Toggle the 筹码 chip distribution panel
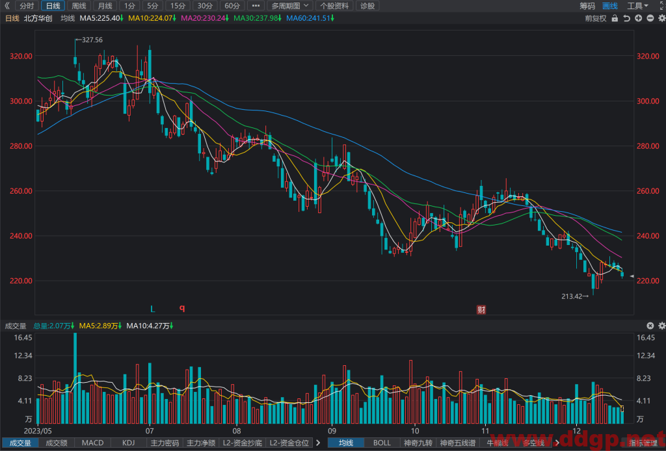Image resolution: width=666 pixels, height=451 pixels. coord(587,5)
